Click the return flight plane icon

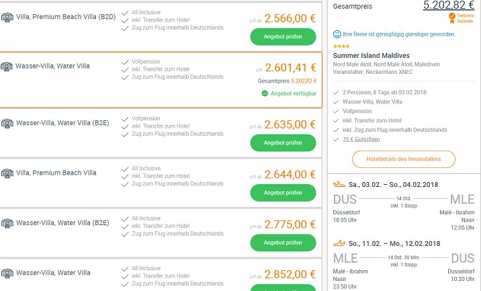(x=339, y=243)
